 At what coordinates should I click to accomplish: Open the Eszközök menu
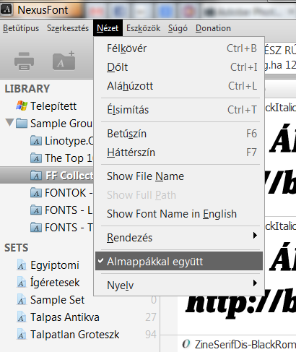coord(143,28)
